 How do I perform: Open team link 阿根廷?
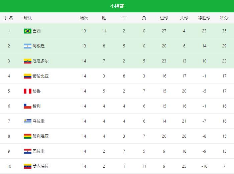(38, 46)
